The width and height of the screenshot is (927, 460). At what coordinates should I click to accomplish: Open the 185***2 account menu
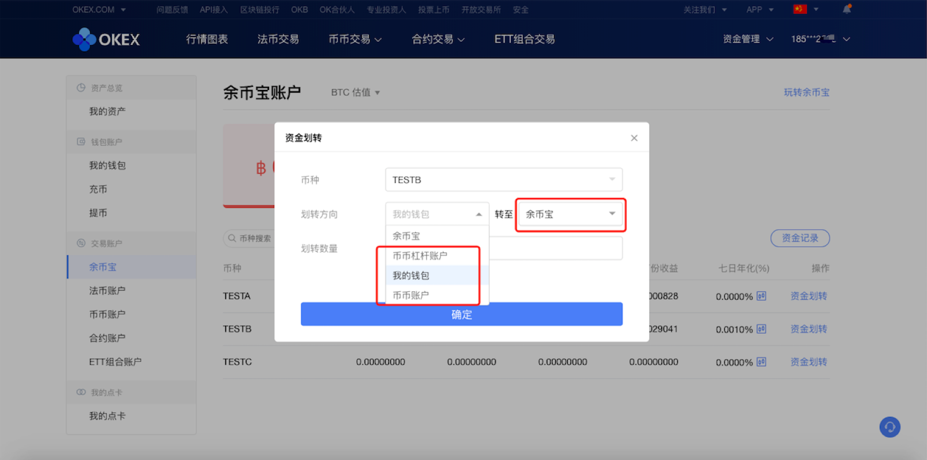click(820, 39)
